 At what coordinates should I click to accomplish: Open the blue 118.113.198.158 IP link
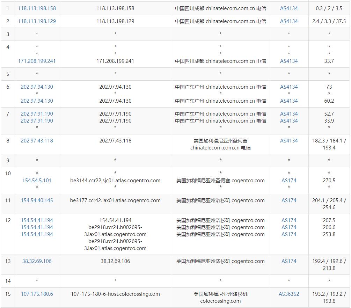(37, 8)
